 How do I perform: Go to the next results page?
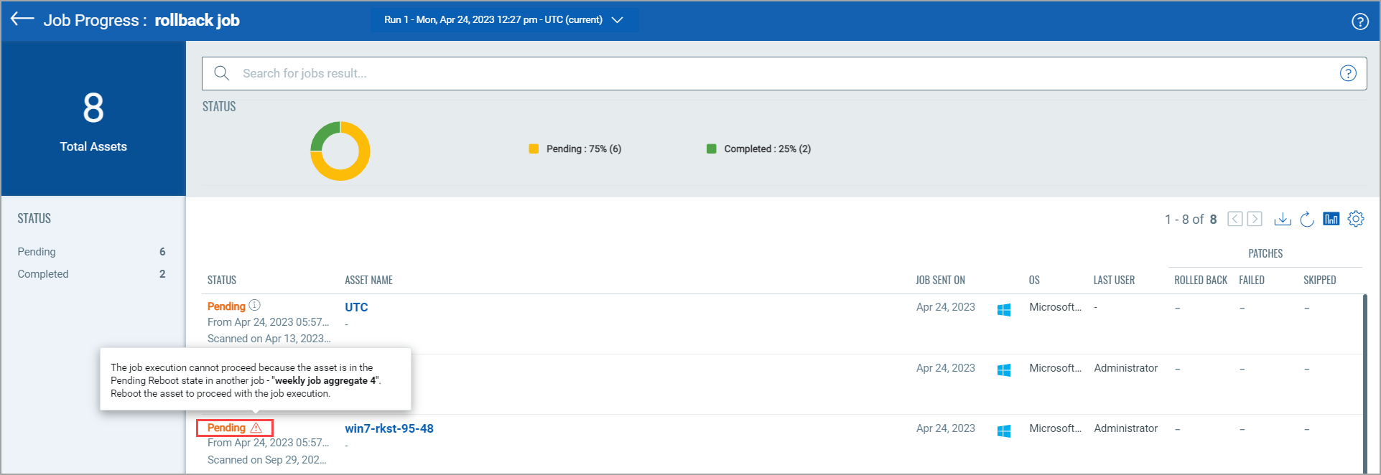1255,219
